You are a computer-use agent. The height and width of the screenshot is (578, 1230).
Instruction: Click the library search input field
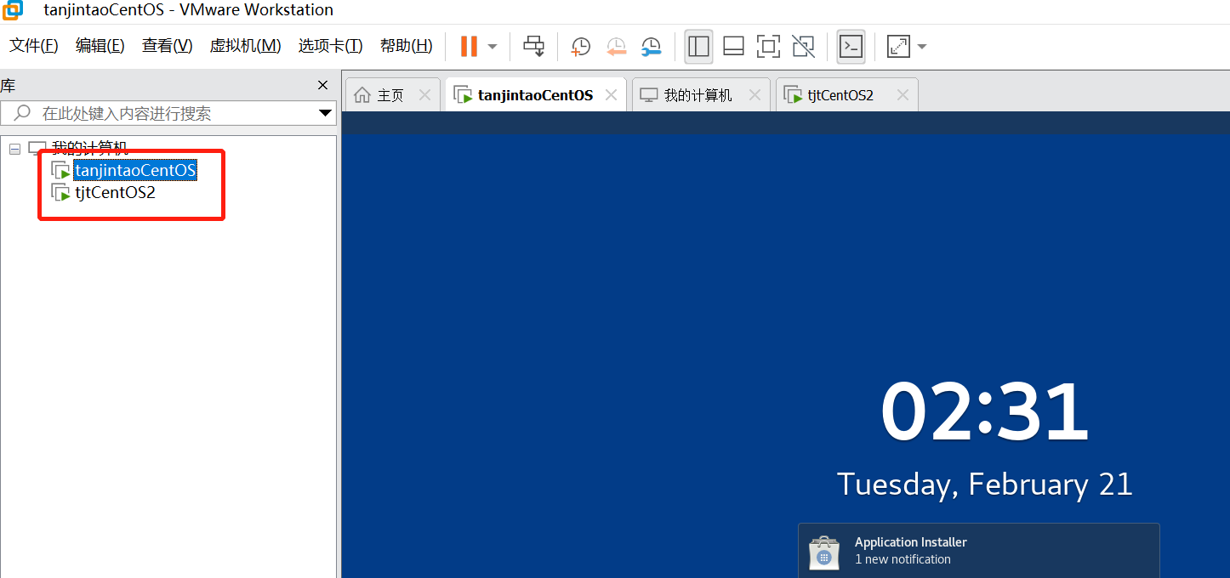click(x=168, y=113)
